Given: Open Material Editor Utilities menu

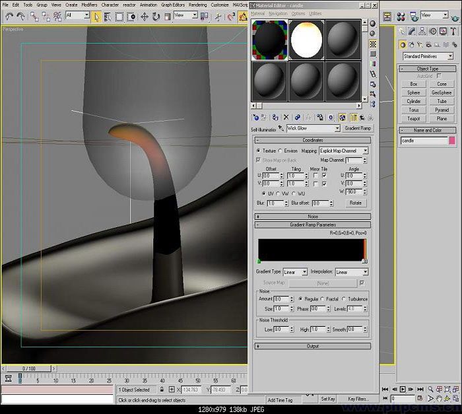Looking at the screenshot, I should click(315, 14).
